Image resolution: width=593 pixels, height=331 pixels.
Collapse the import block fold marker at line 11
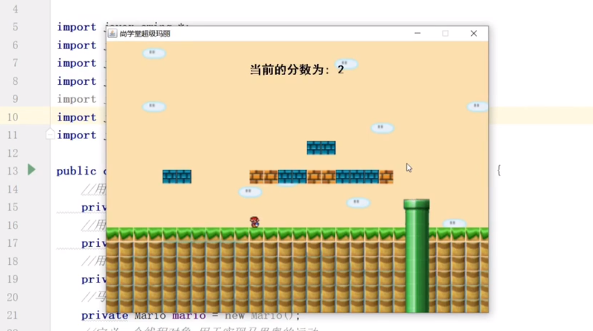click(x=50, y=134)
